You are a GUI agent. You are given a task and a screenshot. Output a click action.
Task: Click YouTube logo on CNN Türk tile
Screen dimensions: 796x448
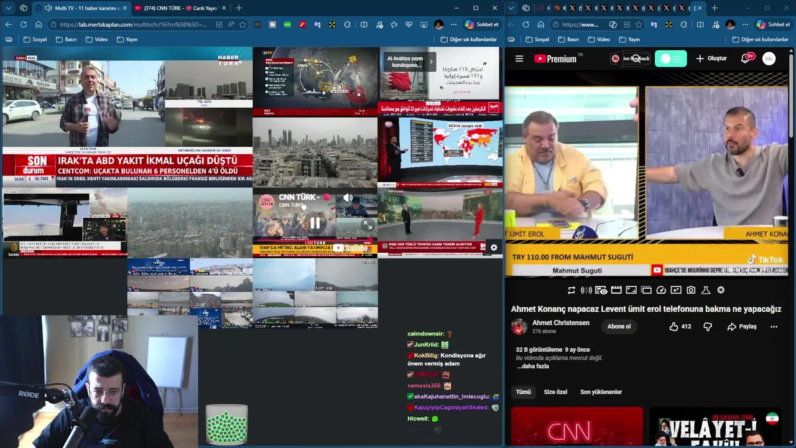point(353,248)
